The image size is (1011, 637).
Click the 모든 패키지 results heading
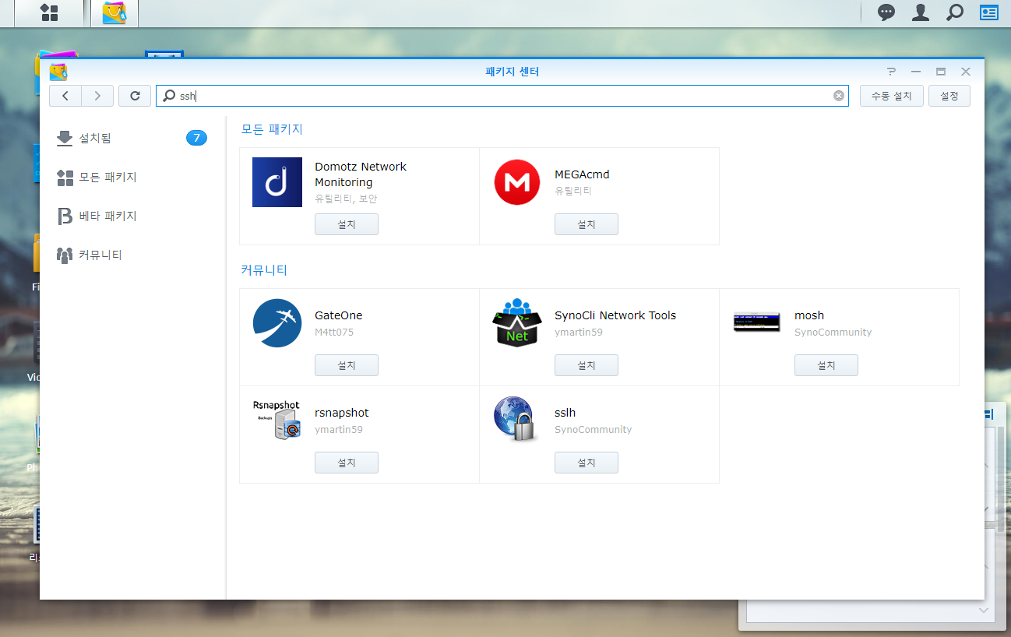(x=272, y=129)
